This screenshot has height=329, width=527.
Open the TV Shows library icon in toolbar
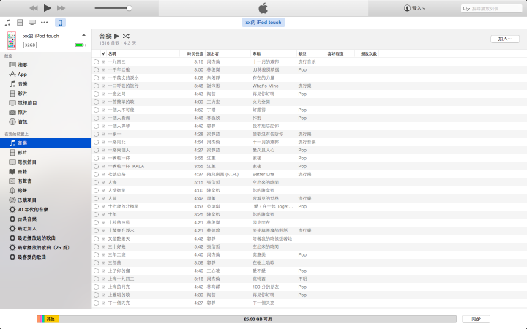click(32, 23)
